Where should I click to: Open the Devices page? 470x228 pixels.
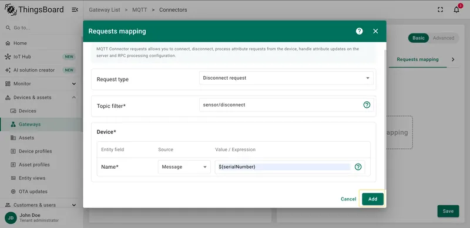pos(41,111)
